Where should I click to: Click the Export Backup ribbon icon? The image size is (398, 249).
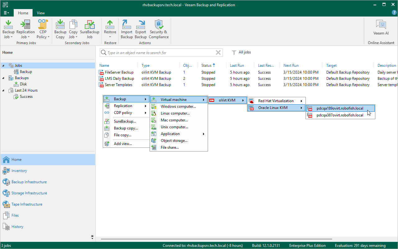tap(141, 29)
